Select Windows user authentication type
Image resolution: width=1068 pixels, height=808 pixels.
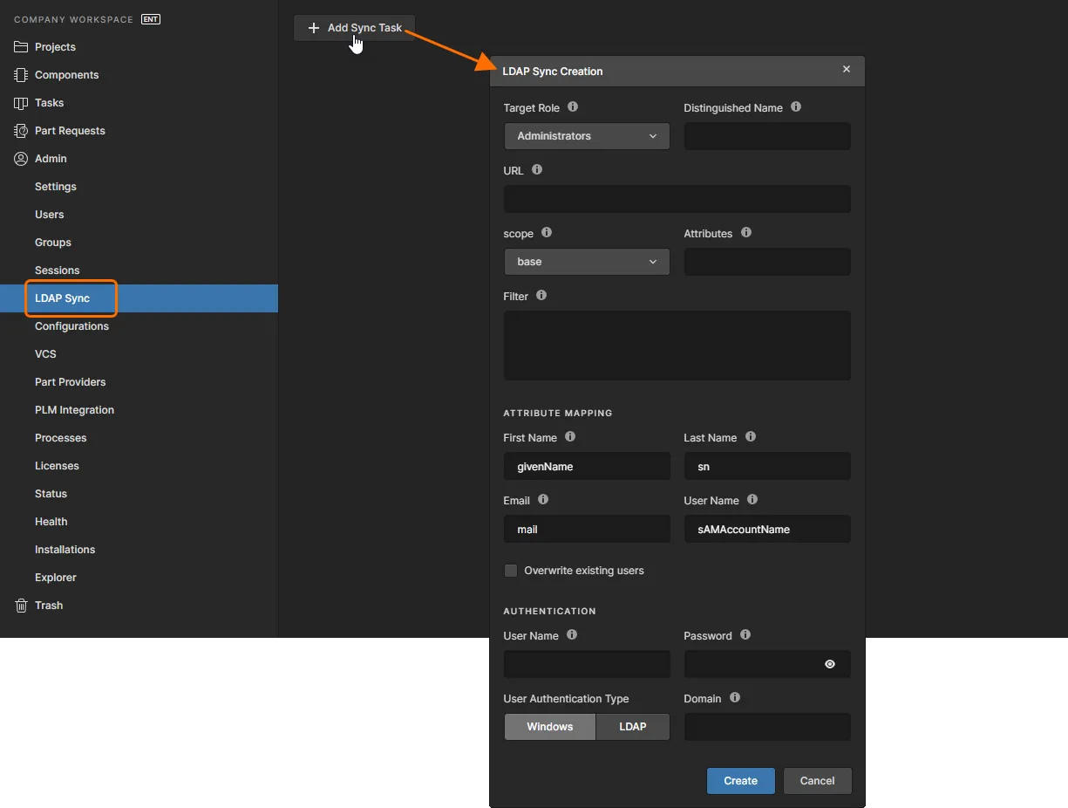(x=550, y=727)
